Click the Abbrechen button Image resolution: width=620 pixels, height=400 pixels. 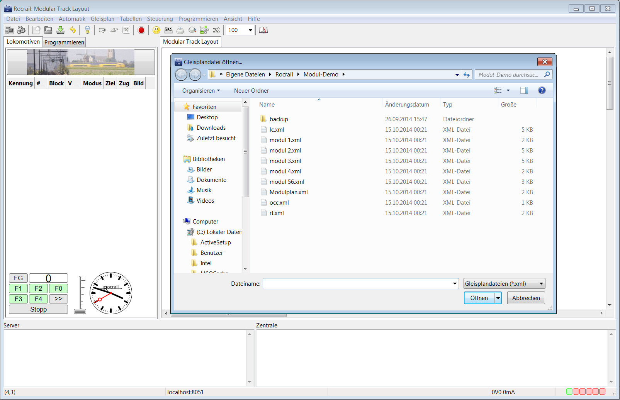point(526,298)
